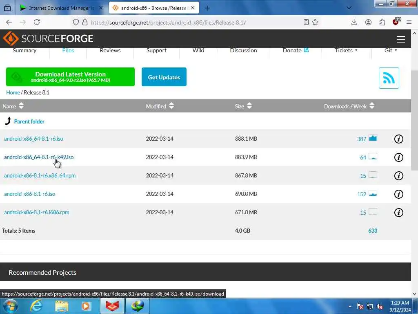This screenshot has height=314, width=418.
Task: Open the Wiki tab
Action: (198, 50)
